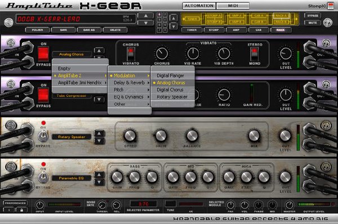Select Rotary Speaker from the submenu
This screenshot has width=338, height=224.
pos(173,97)
